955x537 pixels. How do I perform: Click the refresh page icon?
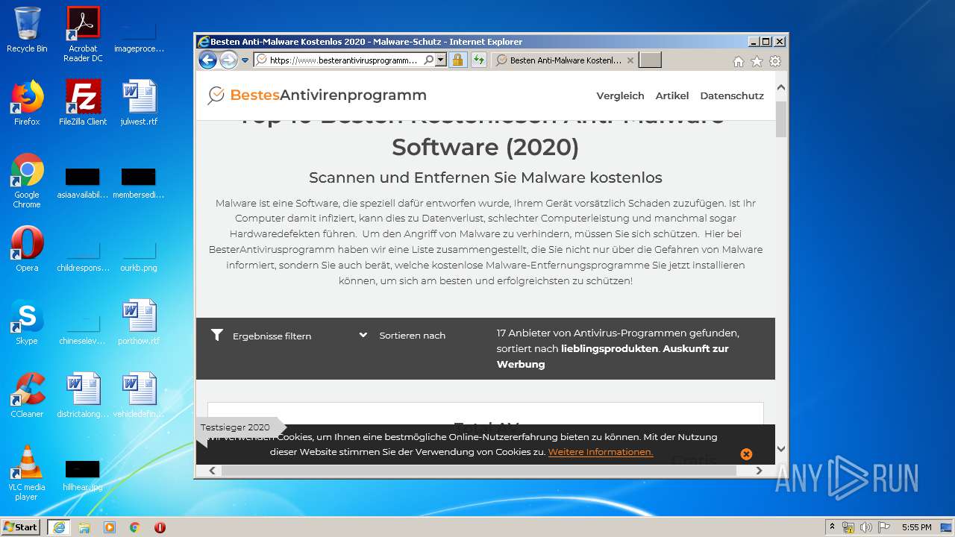pos(479,60)
